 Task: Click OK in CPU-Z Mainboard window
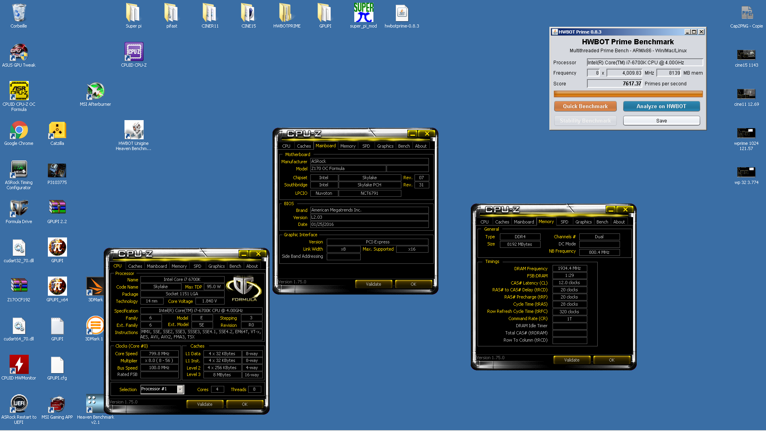(413, 284)
